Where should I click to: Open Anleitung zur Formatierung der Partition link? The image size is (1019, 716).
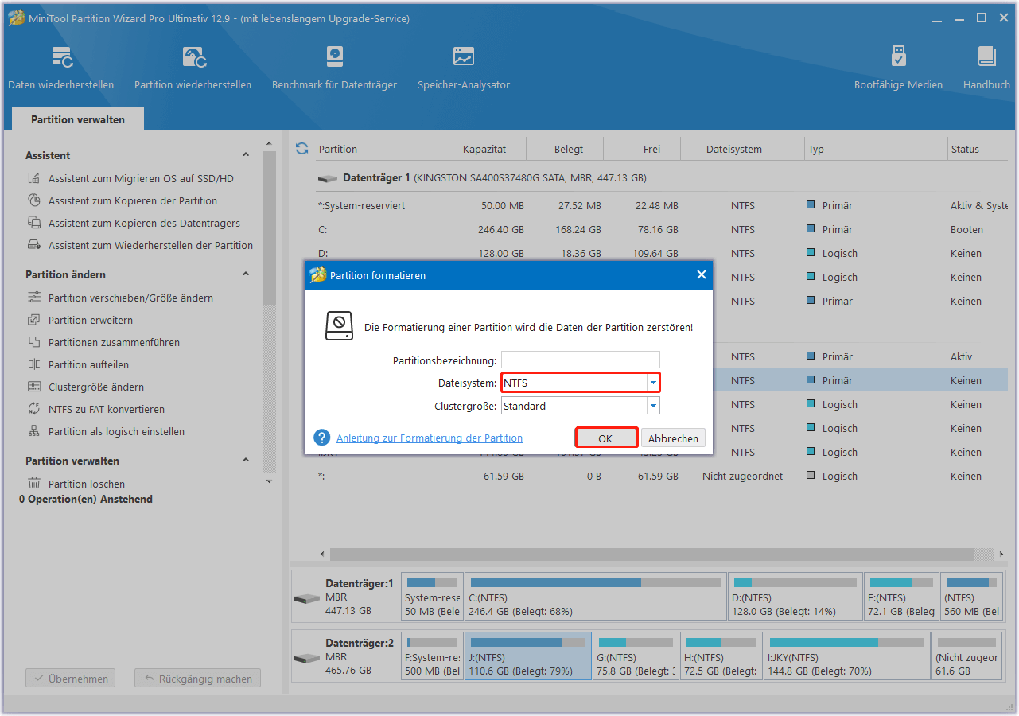tap(430, 438)
